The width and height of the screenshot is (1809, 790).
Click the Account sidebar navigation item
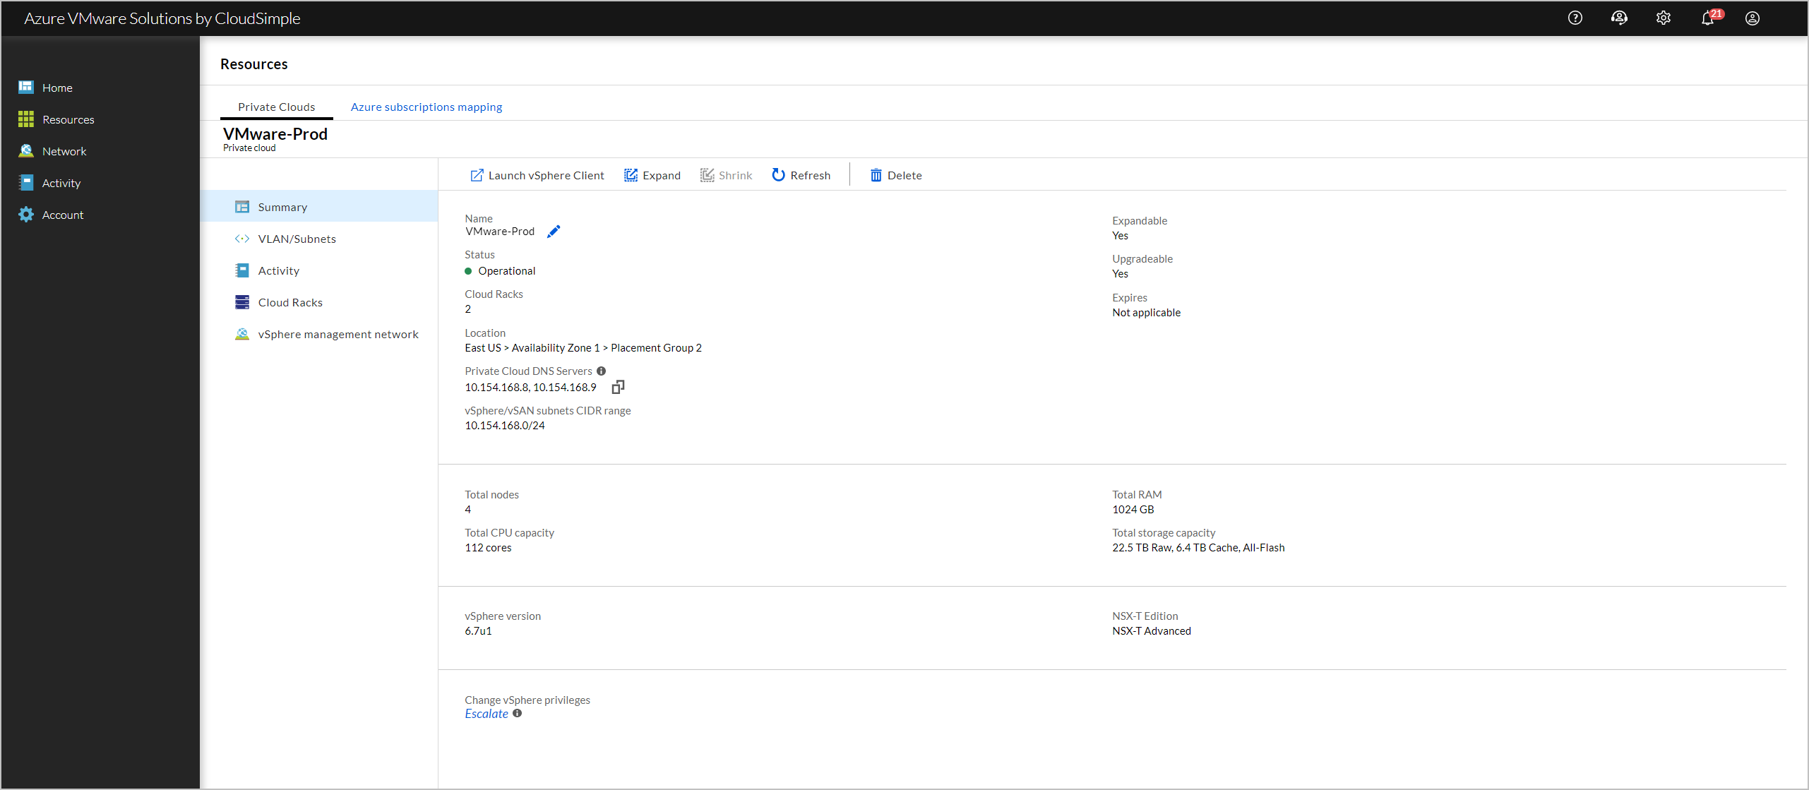click(64, 213)
